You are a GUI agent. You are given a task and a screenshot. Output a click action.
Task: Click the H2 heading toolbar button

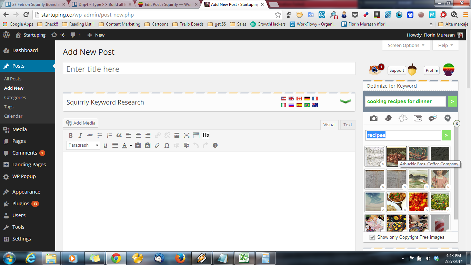click(206, 135)
